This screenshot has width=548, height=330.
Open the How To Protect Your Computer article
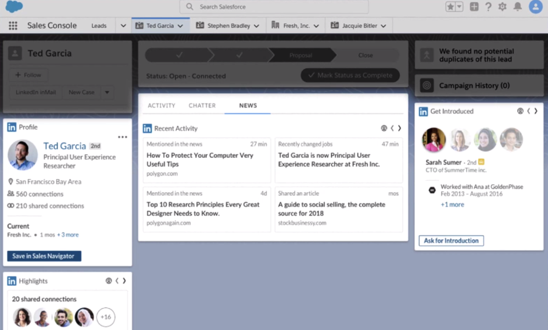[206, 160]
